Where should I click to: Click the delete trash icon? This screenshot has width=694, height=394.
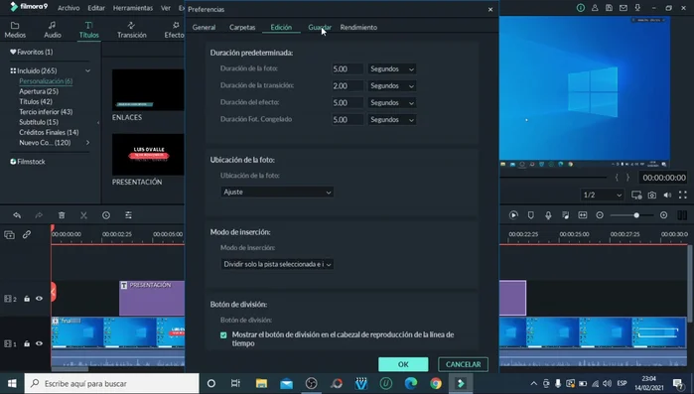pos(62,215)
